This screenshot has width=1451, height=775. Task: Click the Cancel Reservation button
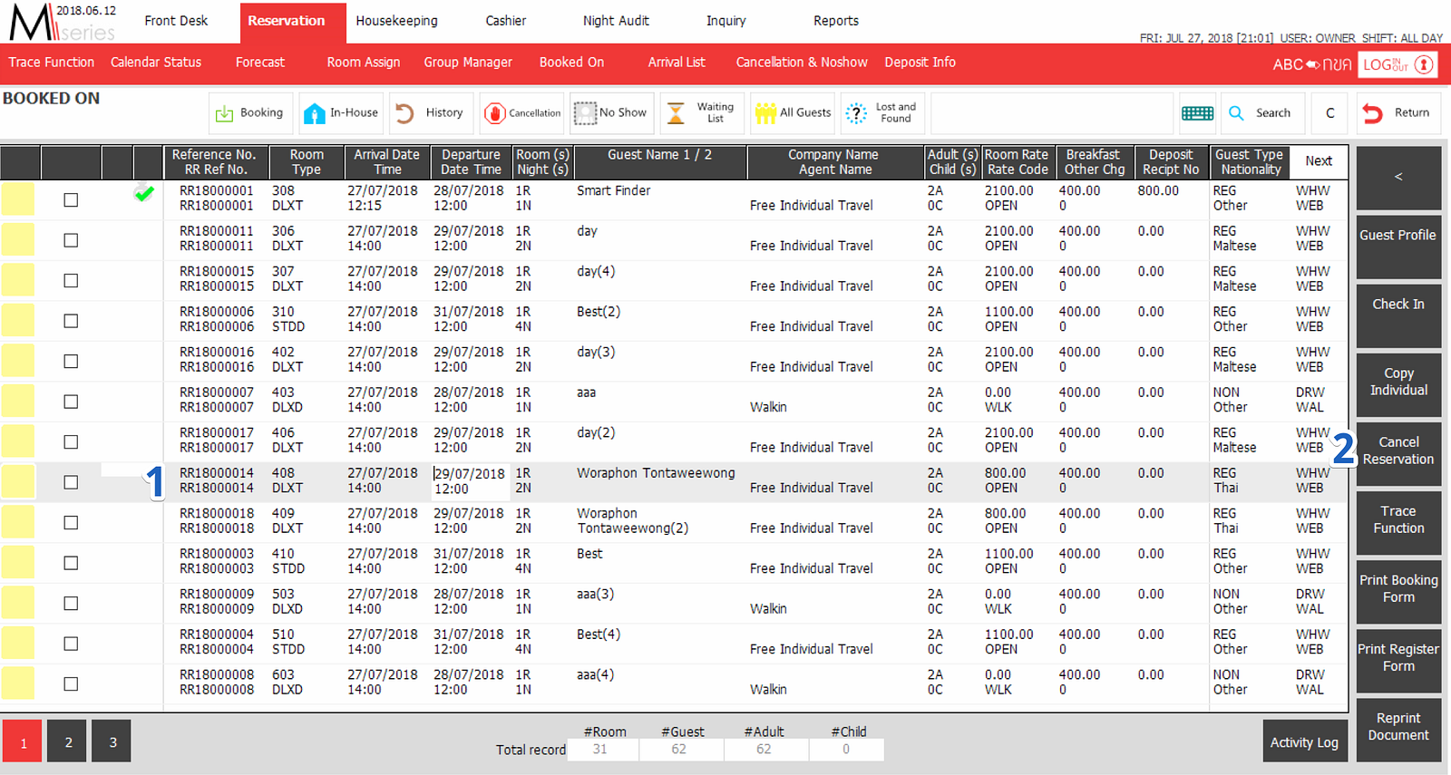[x=1398, y=453]
